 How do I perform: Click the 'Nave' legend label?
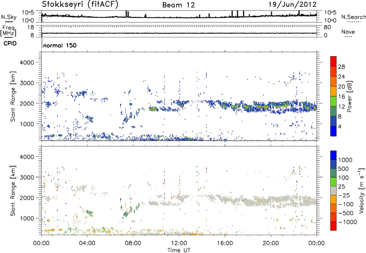pos(348,32)
